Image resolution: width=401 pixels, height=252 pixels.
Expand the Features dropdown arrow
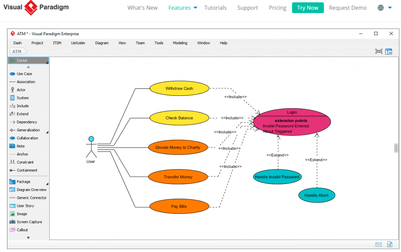click(x=195, y=8)
